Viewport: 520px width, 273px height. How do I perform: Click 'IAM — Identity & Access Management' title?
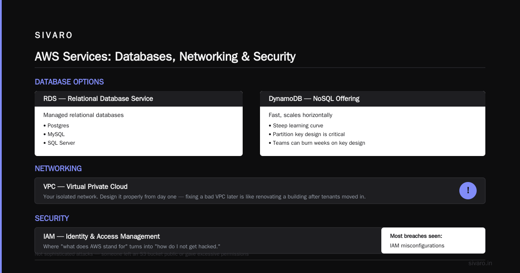[x=101, y=237]
